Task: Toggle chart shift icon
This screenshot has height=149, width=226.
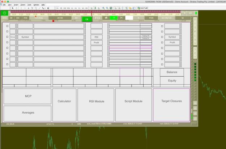Action: pyautogui.click(x=119, y=8)
